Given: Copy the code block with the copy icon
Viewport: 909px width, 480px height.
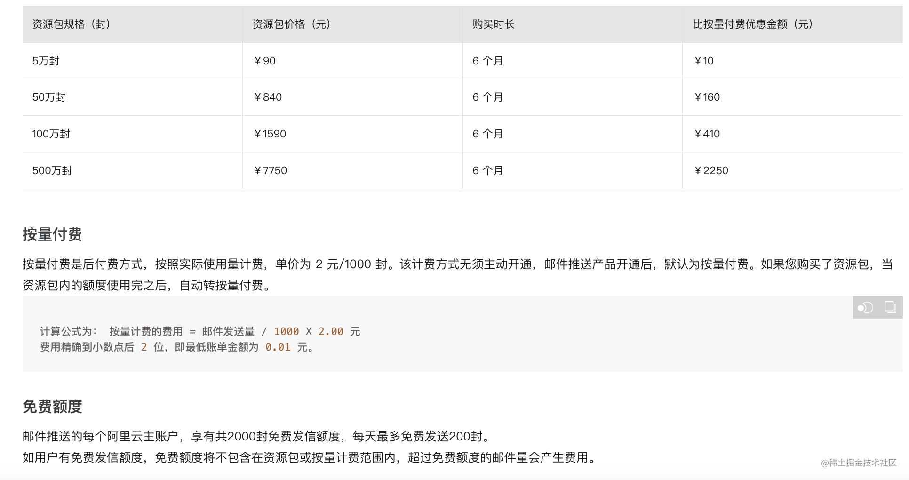Looking at the screenshot, I should [889, 307].
